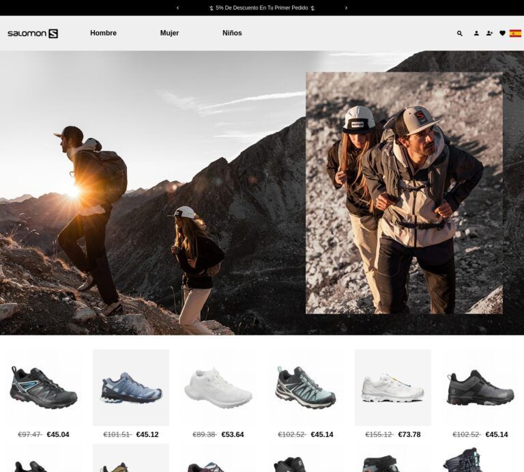Select the Spain flag language icon
The image size is (524, 472).
click(x=515, y=33)
